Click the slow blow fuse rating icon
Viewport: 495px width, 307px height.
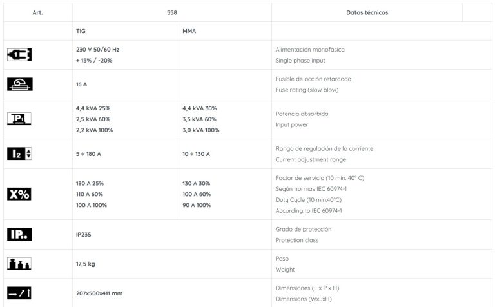pos(19,84)
